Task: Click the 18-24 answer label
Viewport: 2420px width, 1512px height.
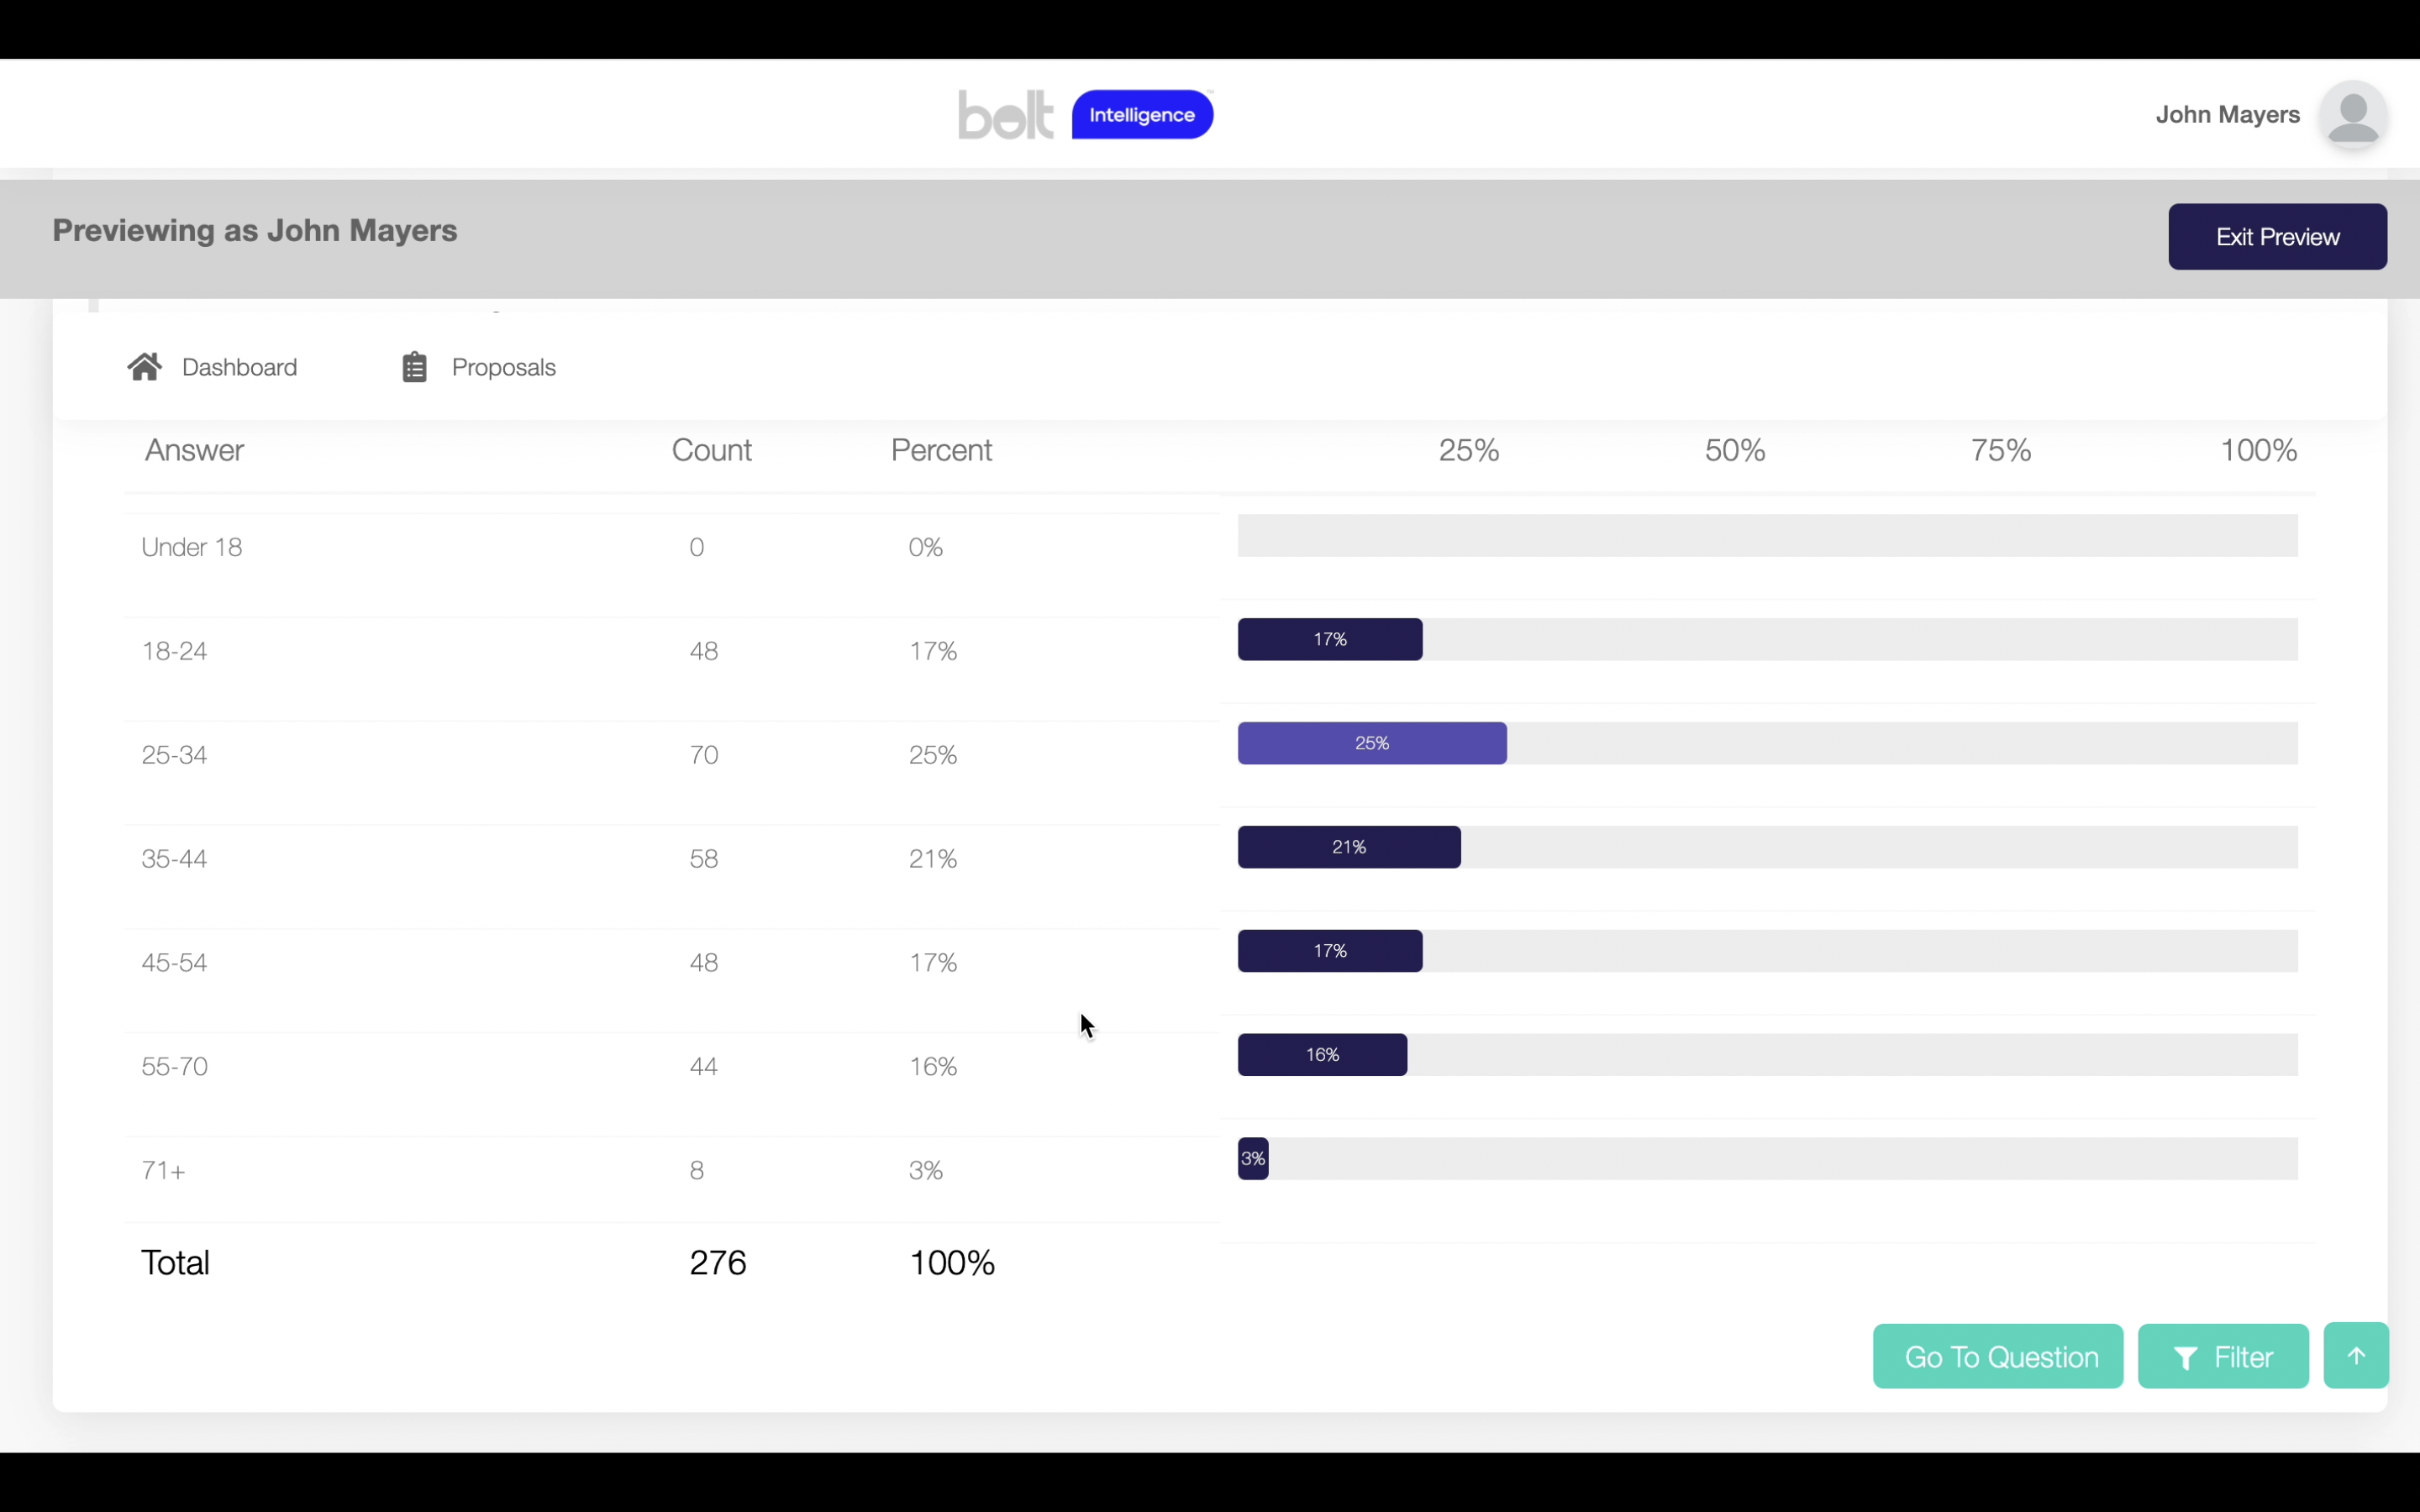Action: click(x=174, y=651)
